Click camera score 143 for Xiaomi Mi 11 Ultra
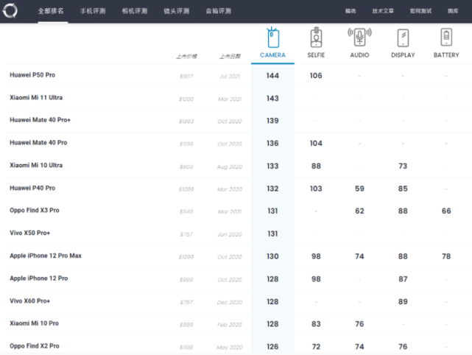 click(272, 99)
